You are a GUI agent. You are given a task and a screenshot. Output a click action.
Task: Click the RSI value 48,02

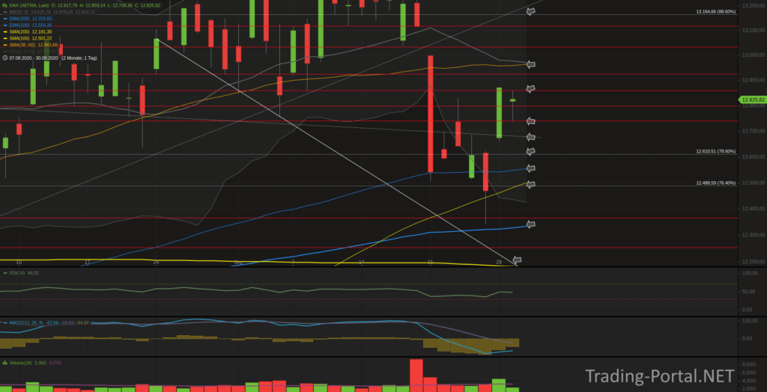coord(33,273)
